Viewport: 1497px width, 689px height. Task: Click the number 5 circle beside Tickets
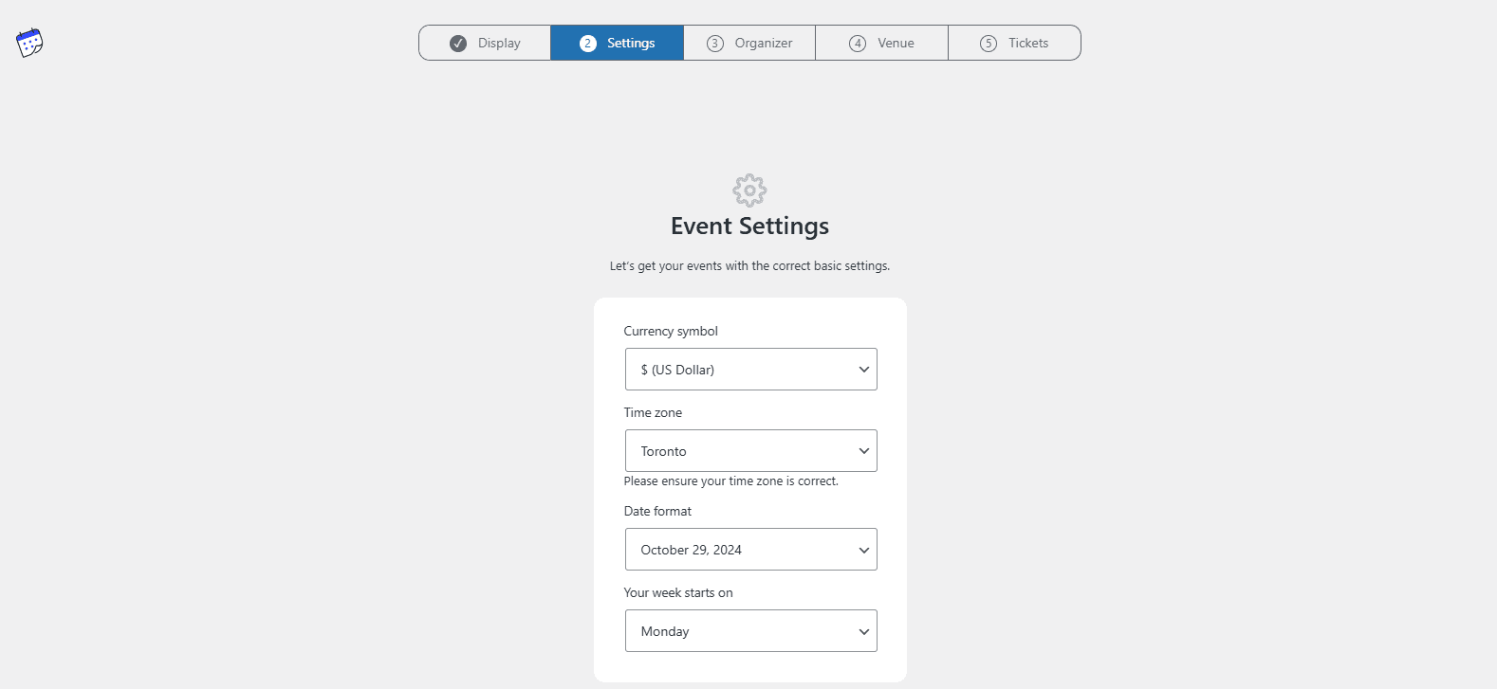[989, 44]
